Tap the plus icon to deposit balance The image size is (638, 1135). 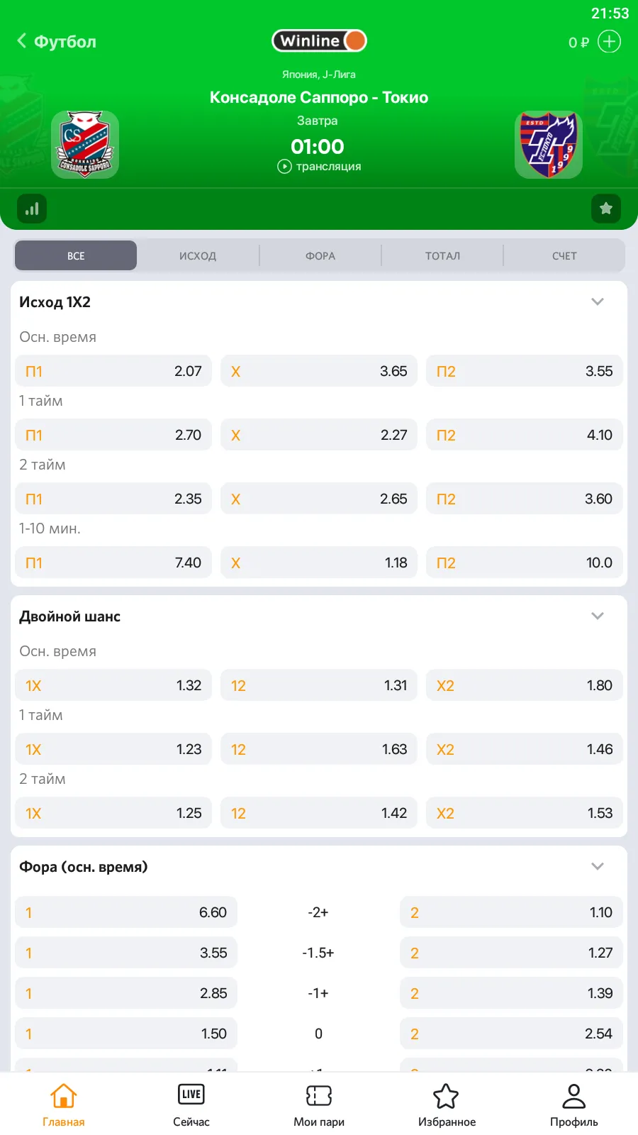[x=609, y=42]
